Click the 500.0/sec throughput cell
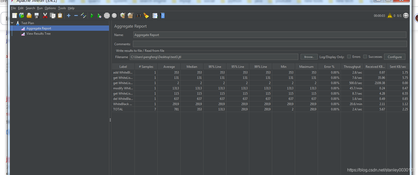 point(352,83)
